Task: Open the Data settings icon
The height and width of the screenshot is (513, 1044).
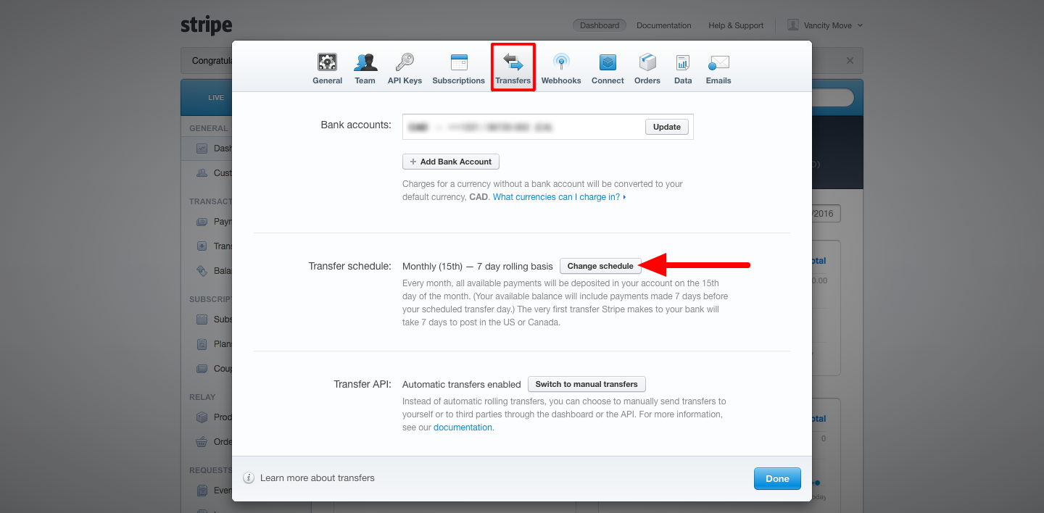Action: pos(682,63)
